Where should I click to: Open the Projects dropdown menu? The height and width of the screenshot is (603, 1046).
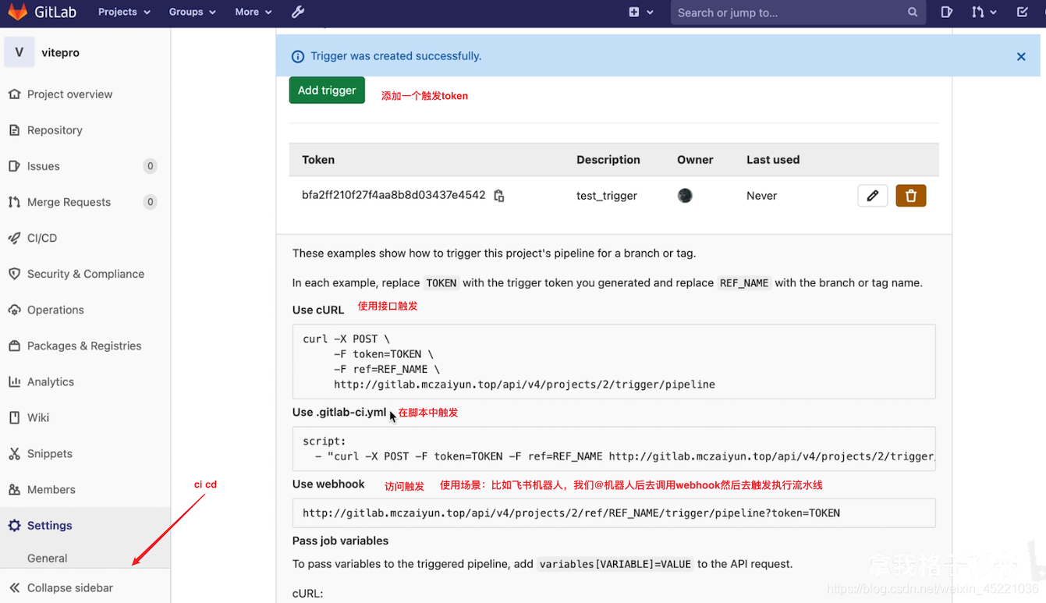pos(123,12)
